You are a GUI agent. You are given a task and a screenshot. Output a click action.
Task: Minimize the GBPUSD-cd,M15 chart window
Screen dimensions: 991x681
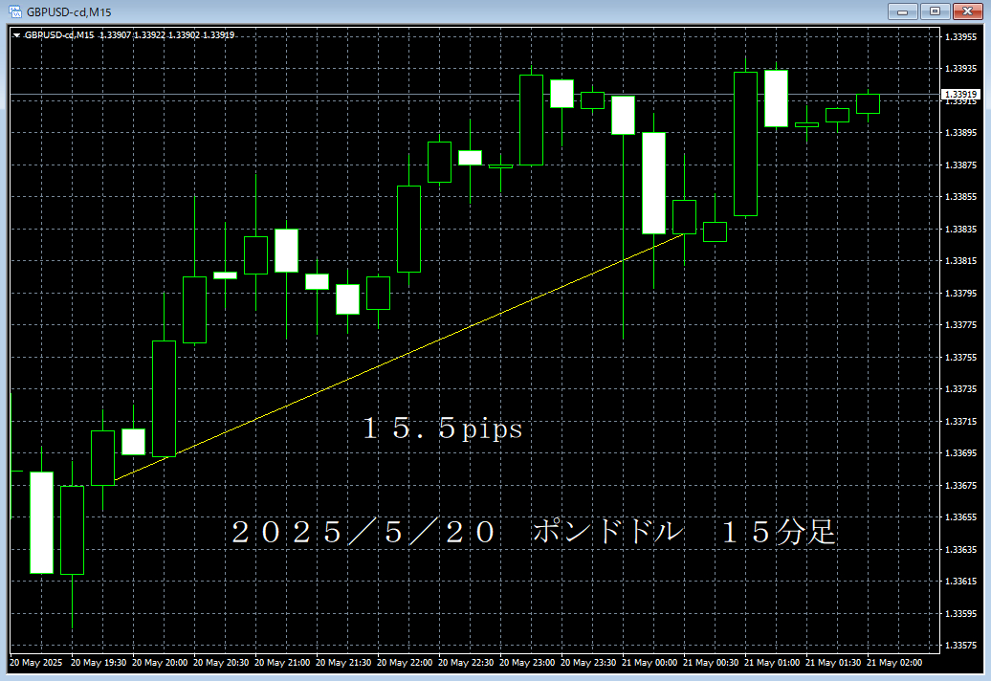pos(902,11)
